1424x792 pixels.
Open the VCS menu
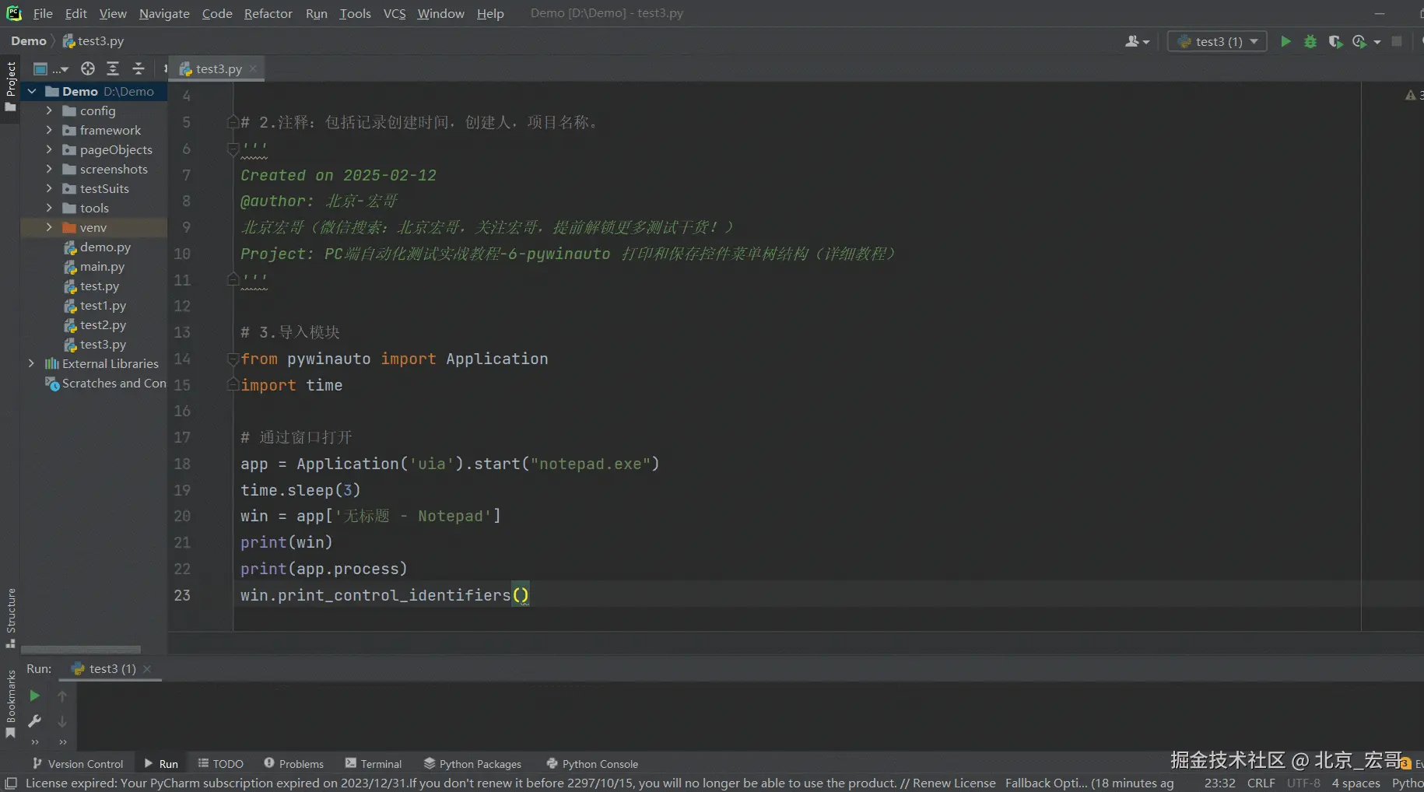tap(395, 13)
